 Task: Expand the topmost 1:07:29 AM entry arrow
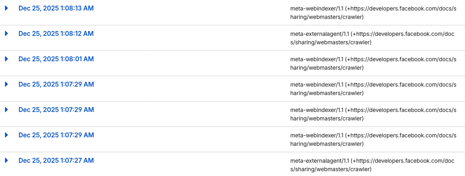pyautogui.click(x=6, y=84)
